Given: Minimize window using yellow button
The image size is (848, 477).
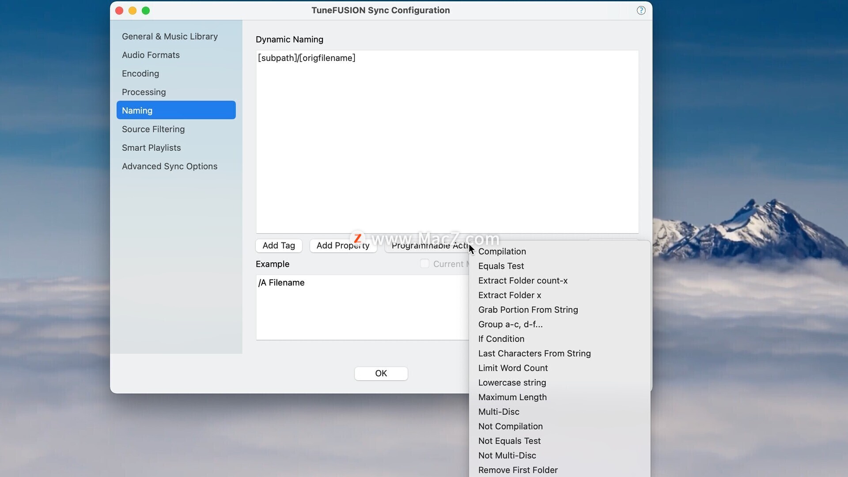Looking at the screenshot, I should pos(132,11).
